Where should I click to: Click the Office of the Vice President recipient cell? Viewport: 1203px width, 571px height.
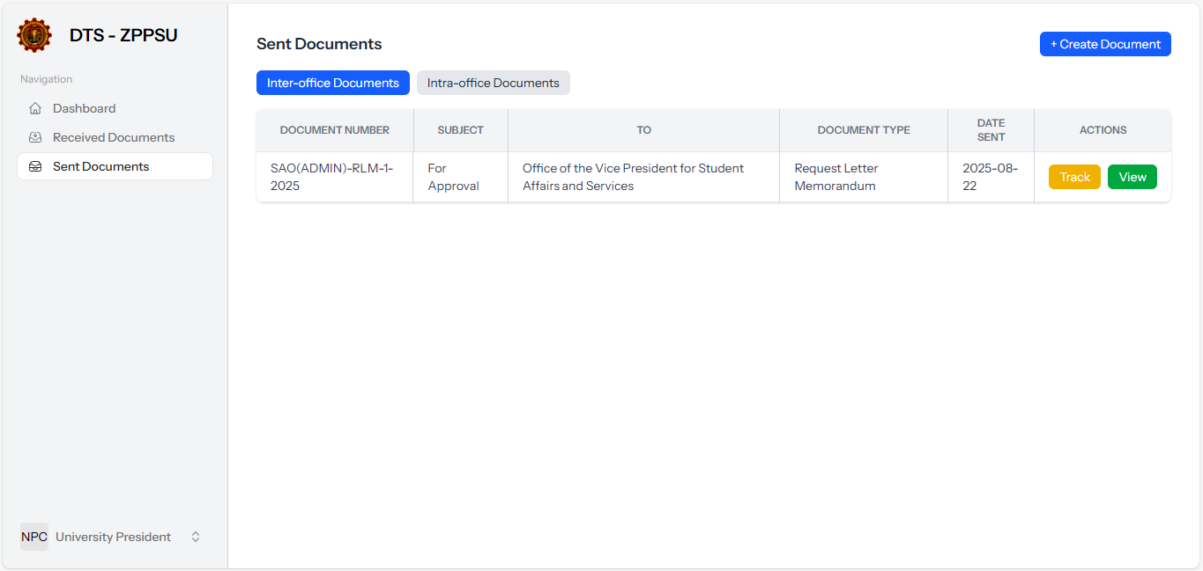pyautogui.click(x=643, y=177)
